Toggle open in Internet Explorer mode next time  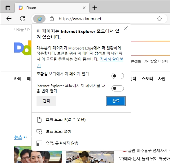tap(118, 88)
